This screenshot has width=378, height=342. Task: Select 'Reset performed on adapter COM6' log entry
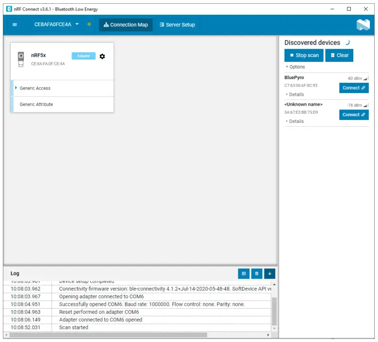tap(137, 312)
